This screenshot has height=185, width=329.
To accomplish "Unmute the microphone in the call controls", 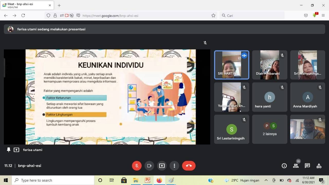I will pyautogui.click(x=137, y=166).
